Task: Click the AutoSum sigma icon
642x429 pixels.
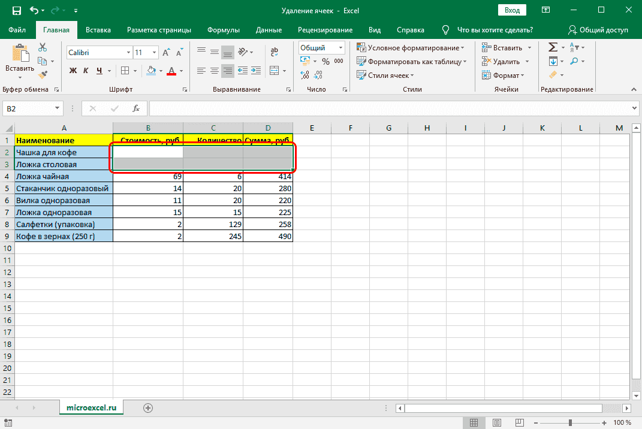Action: pos(553,48)
